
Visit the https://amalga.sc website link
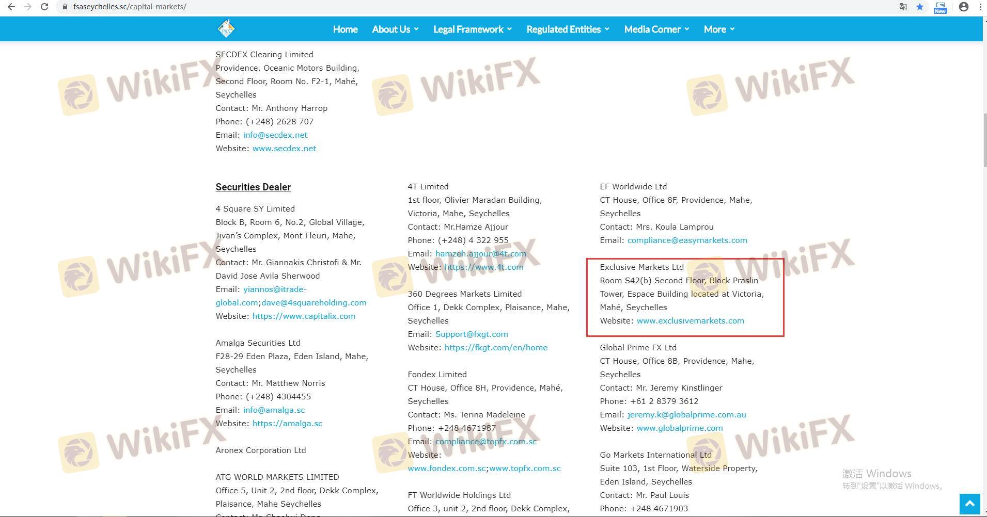click(287, 424)
